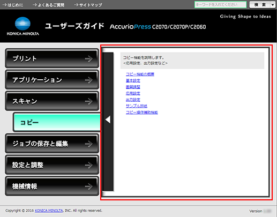Click the Giving Shape to Ideas slogan
The height and width of the screenshot is (217, 277).
point(245,17)
